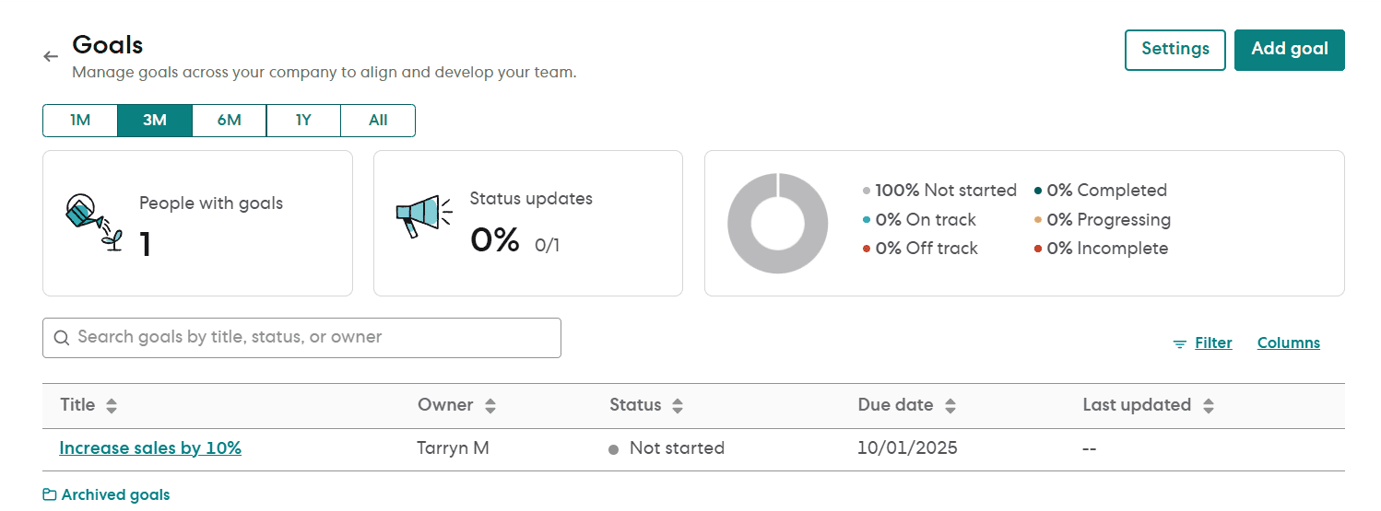The height and width of the screenshot is (511, 1381).
Task: Click the archived goals folder icon
Action: pos(50,495)
